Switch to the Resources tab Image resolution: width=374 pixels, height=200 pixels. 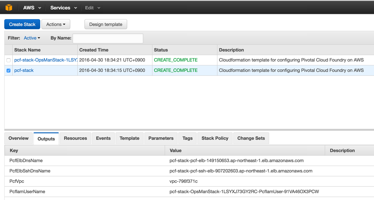coord(75,138)
